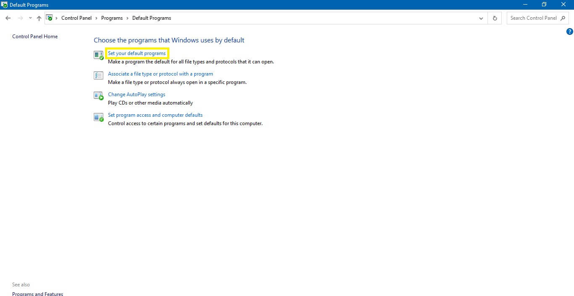Expand the Control Panel breadcrumb chevron
The height and width of the screenshot is (296, 574).
(x=96, y=18)
